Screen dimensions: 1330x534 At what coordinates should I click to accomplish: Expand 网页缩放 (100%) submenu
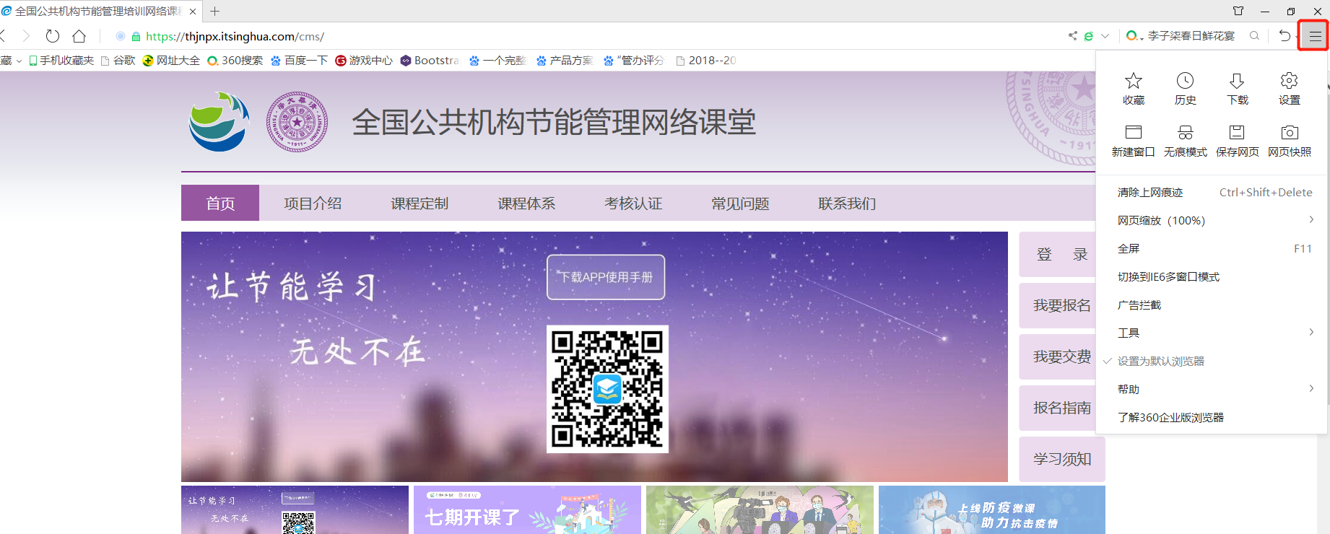[1212, 221]
